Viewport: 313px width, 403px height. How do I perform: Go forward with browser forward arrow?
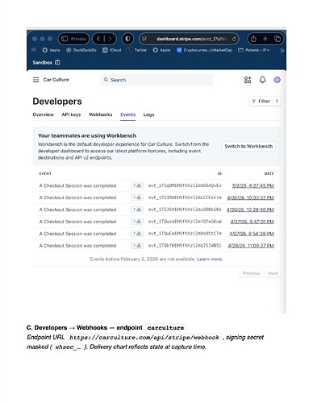[110, 39]
